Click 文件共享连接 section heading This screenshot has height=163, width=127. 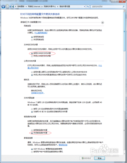pos(29,98)
